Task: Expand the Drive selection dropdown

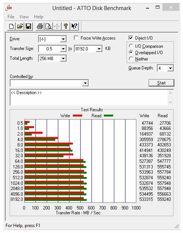Action: click(x=63, y=39)
